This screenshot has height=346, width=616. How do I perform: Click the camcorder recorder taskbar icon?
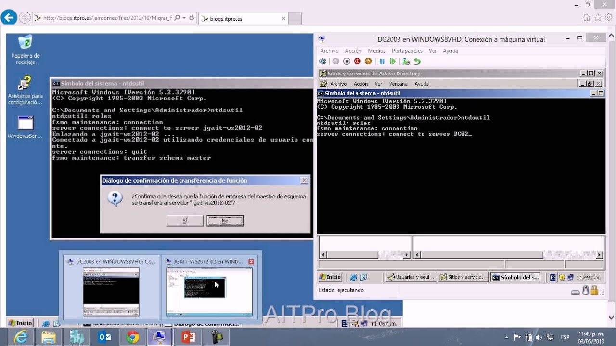(x=217, y=337)
